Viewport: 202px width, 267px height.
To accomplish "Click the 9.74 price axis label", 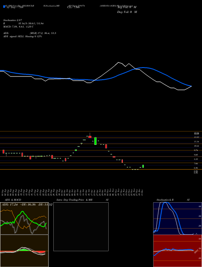I will coord(196,150).
